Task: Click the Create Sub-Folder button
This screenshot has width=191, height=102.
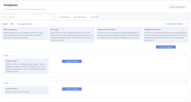Action: coord(174,24)
